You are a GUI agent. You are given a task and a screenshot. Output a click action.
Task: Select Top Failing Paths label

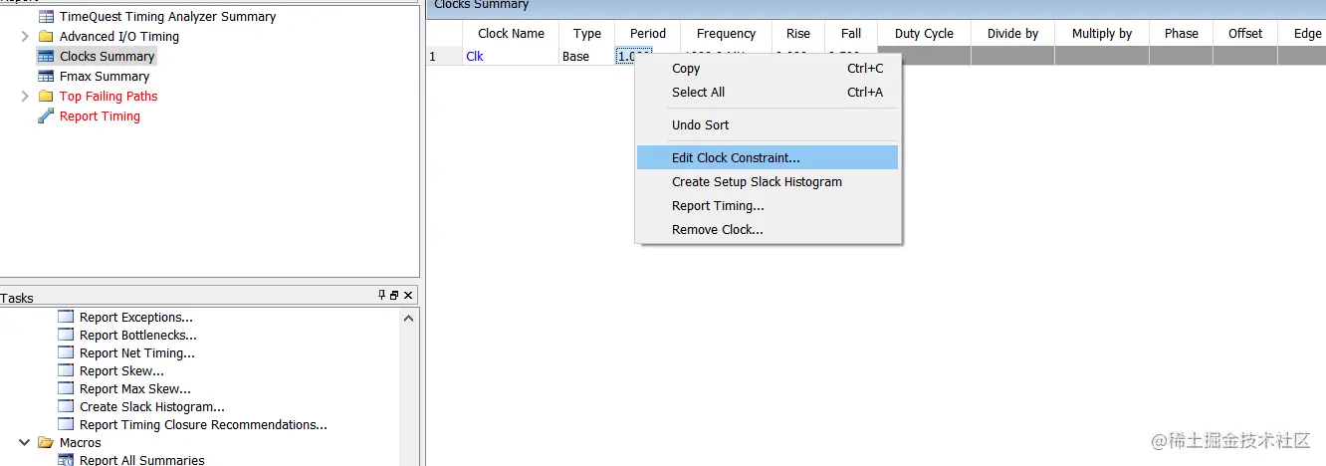point(109,97)
